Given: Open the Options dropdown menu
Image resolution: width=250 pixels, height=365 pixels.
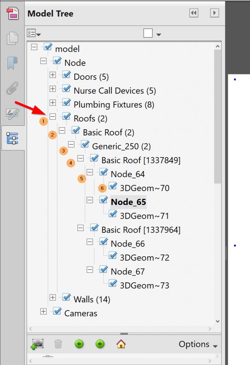Looking at the screenshot, I should coord(198,344).
